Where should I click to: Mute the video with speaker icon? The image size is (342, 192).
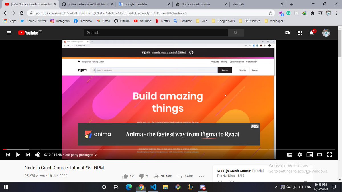point(38,155)
